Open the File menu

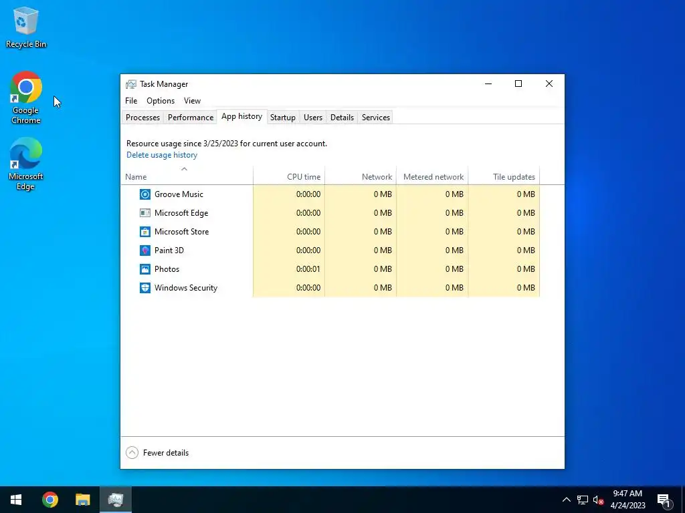[x=131, y=101]
